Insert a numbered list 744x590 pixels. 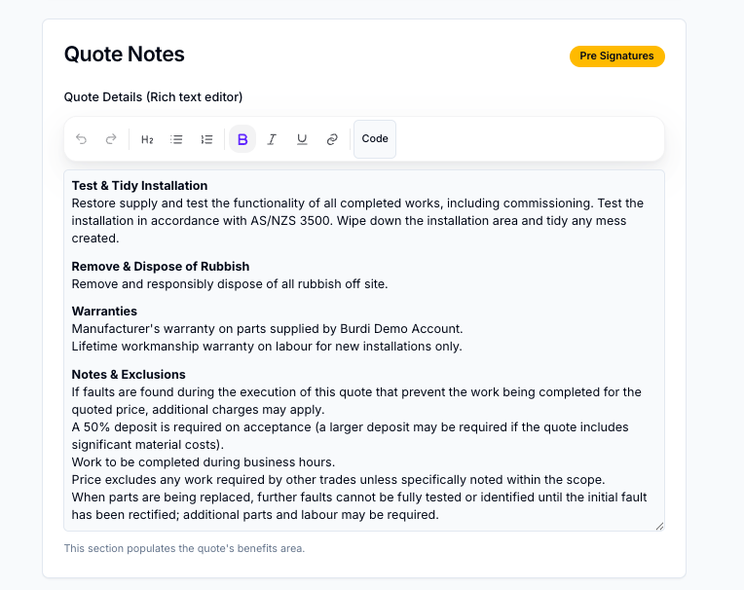tap(206, 139)
